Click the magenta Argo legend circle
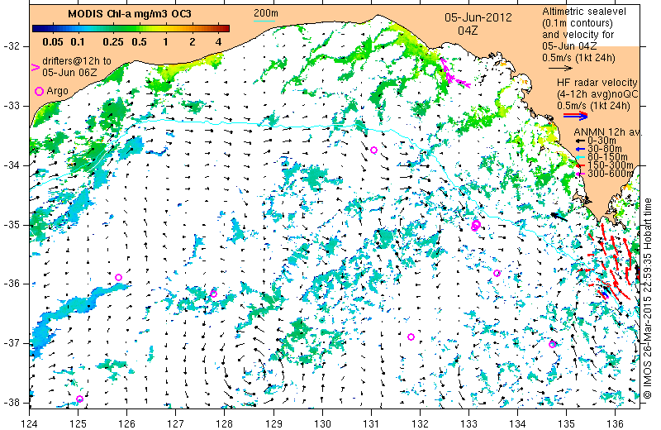The height and width of the screenshot is (430, 661). click(x=39, y=91)
